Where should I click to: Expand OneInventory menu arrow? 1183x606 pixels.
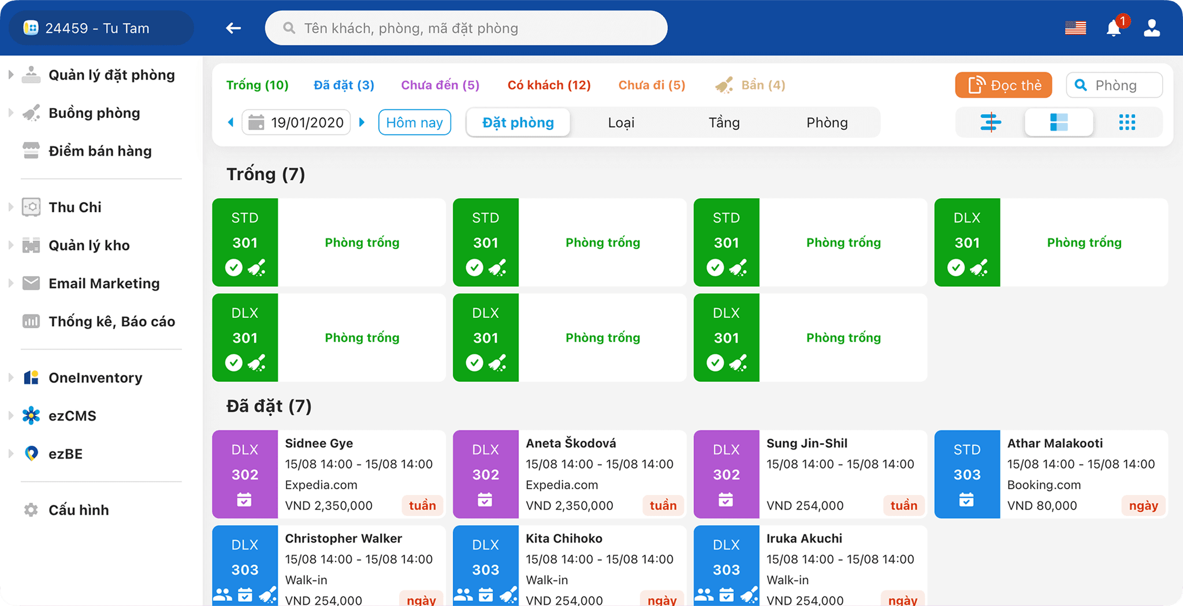pos(10,377)
